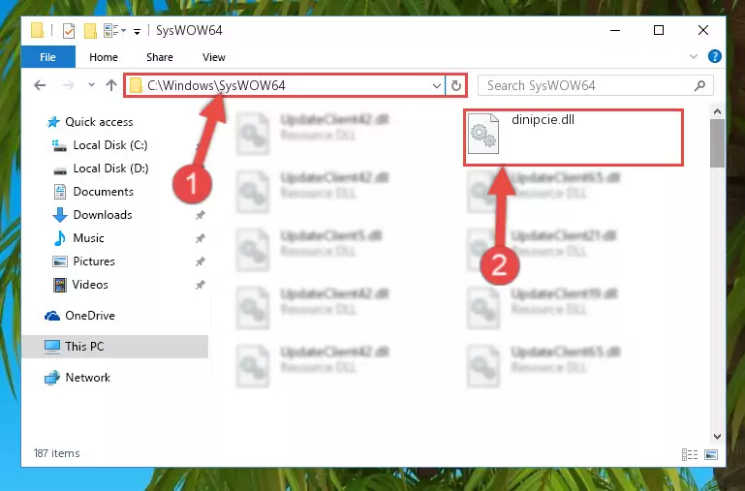The image size is (745, 491).
Task: Open Local Disk (D:) in the sidebar
Action: click(110, 169)
